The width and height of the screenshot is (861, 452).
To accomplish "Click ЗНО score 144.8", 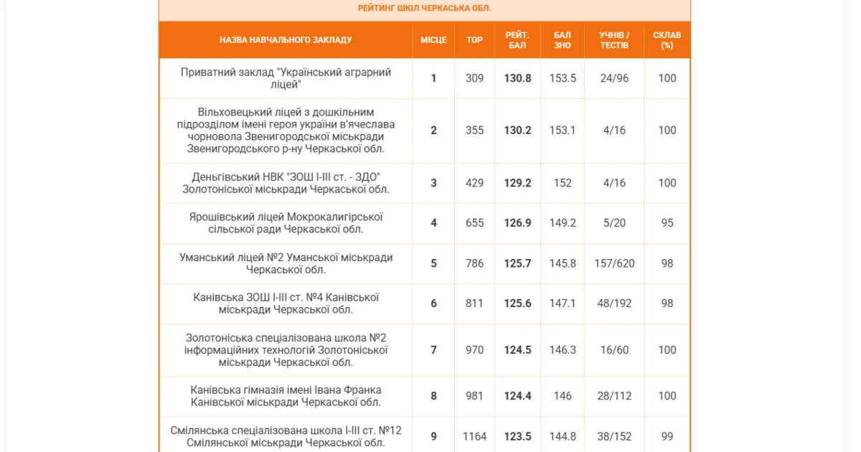I will 563,436.
